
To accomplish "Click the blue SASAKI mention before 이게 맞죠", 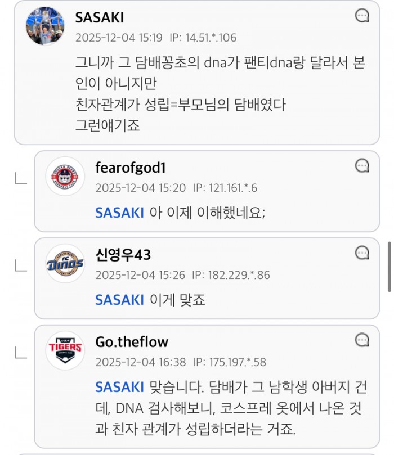I will pyautogui.click(x=119, y=300).
